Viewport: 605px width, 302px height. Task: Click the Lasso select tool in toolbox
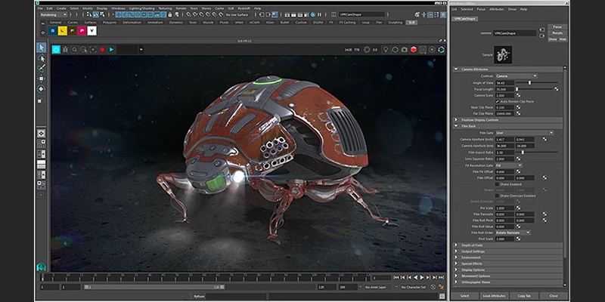point(42,58)
